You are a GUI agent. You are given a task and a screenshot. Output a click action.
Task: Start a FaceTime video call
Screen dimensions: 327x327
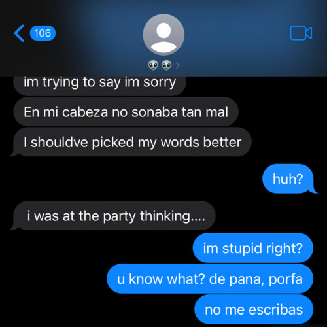[301, 33]
